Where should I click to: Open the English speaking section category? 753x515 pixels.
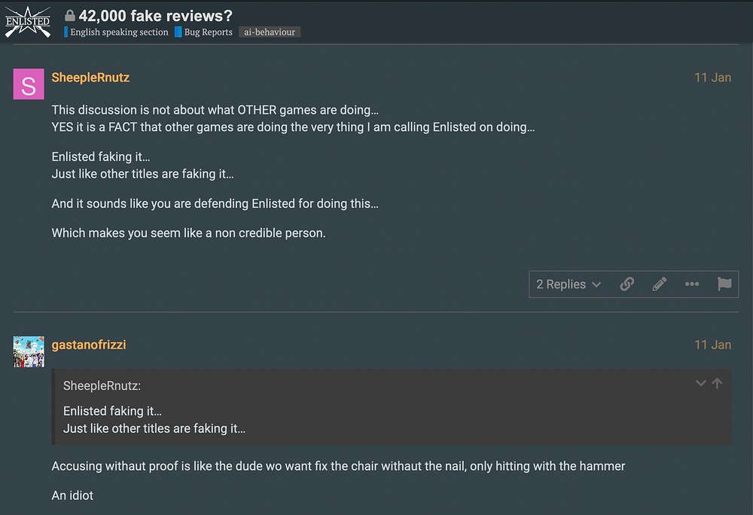click(116, 32)
